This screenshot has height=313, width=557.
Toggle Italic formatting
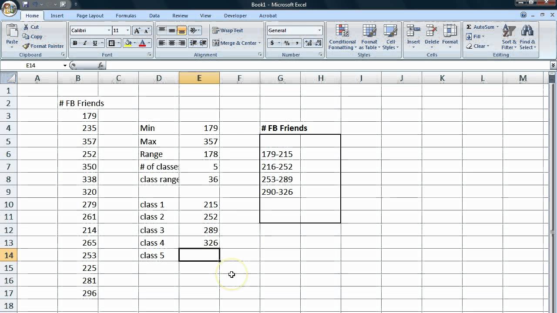click(x=85, y=43)
